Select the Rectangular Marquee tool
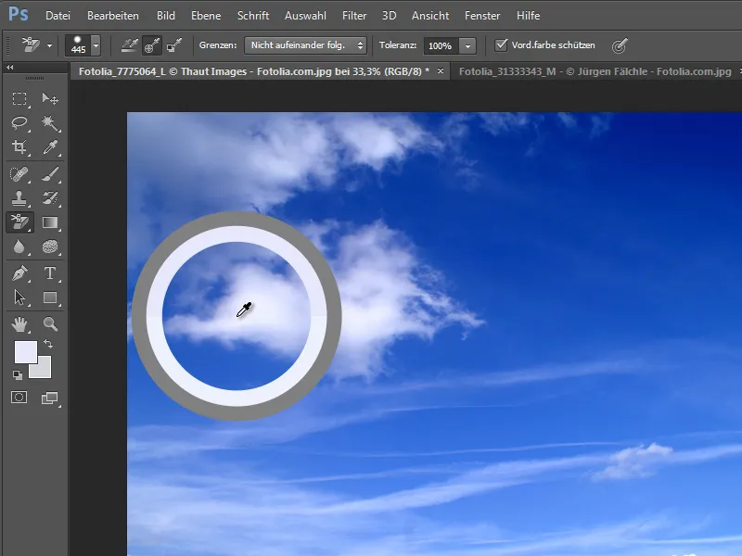The height and width of the screenshot is (556, 742). point(19,98)
